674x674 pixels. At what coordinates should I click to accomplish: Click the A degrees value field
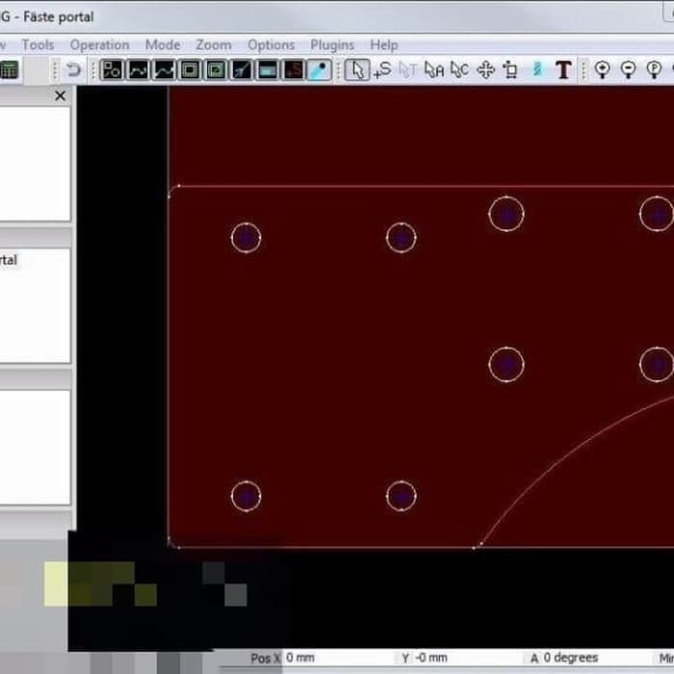[598, 658]
